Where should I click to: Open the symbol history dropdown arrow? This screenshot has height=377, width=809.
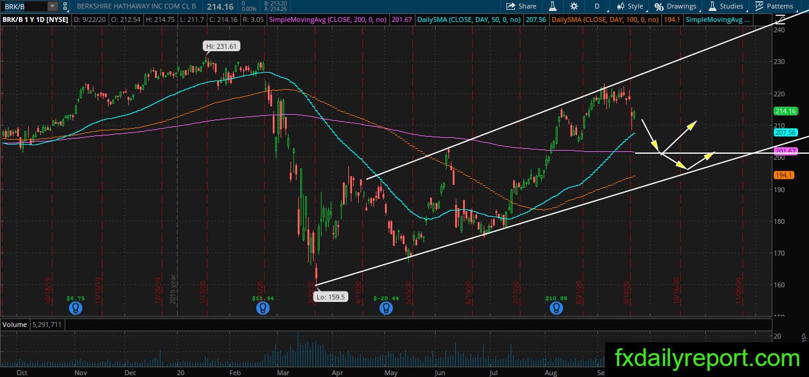[52, 6]
